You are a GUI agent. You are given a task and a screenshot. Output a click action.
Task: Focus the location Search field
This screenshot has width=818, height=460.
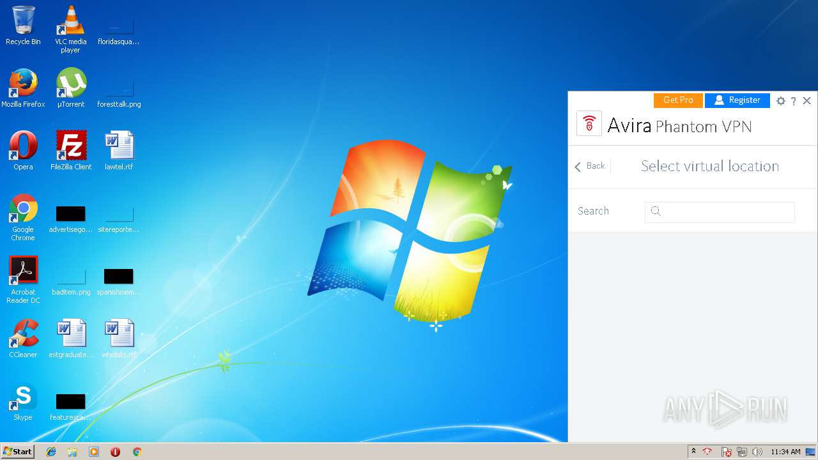720,212
